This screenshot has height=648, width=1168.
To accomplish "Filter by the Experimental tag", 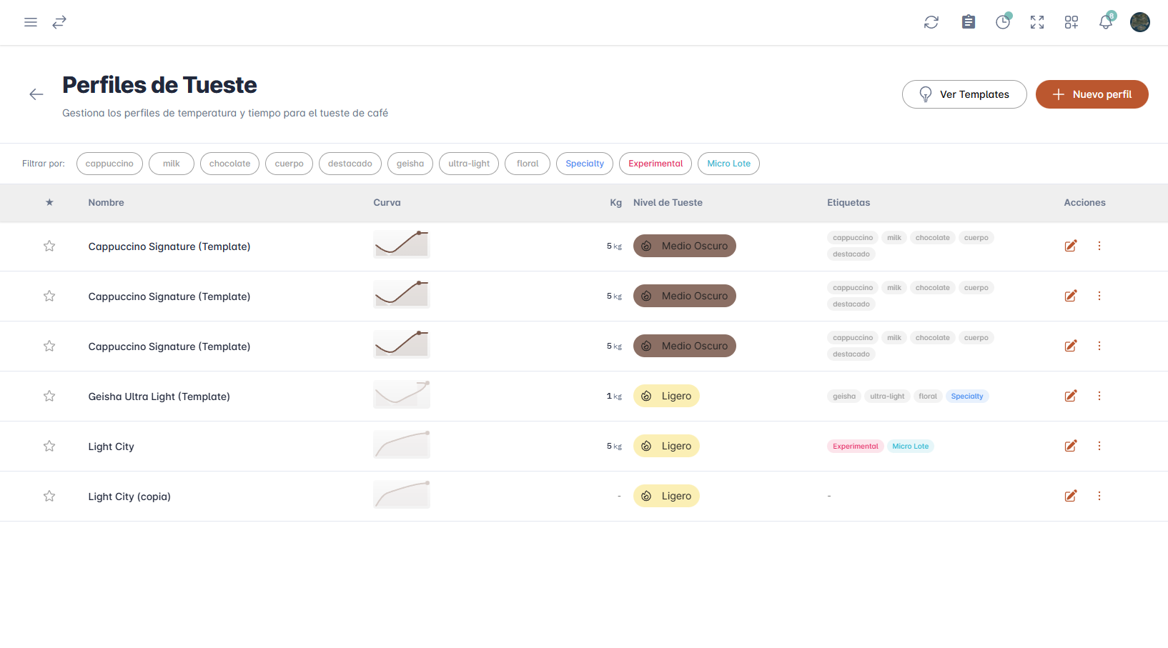I will 655,164.
